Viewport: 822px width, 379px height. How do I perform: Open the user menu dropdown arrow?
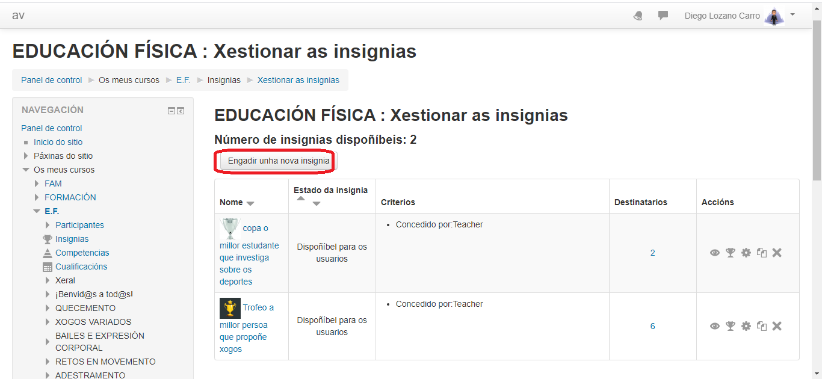point(793,14)
